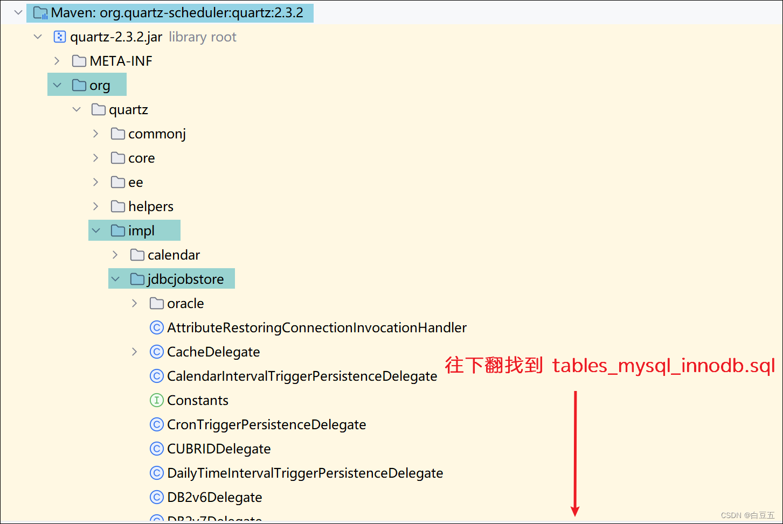Screen dimensions: 783x524
Task: Open the CUBRIDDelegate class
Action: click(219, 449)
